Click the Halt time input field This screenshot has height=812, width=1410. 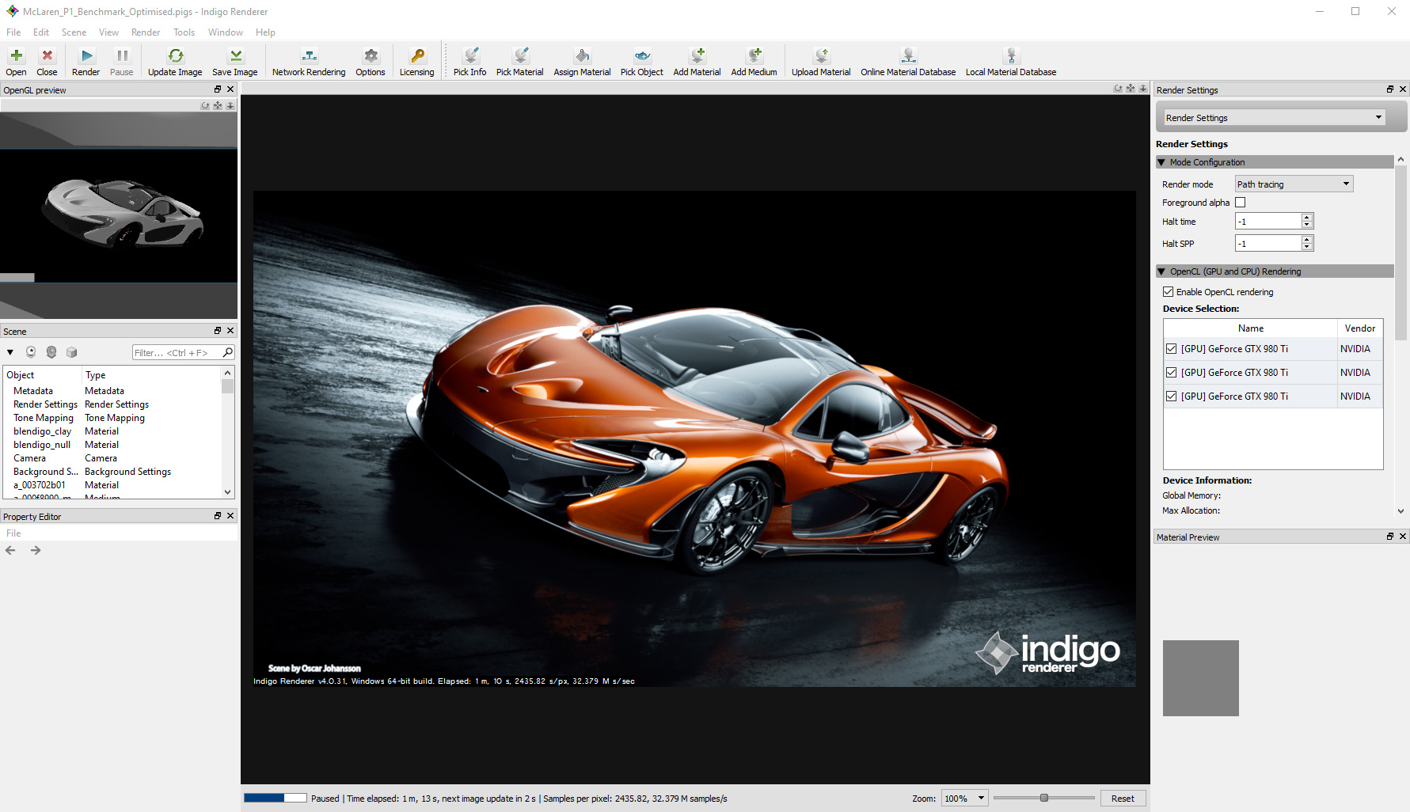1268,222
